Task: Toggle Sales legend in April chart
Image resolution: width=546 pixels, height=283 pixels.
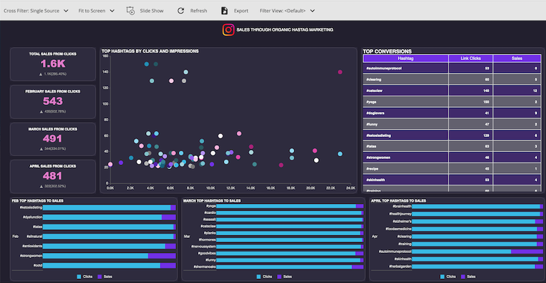Action: coord(470,276)
